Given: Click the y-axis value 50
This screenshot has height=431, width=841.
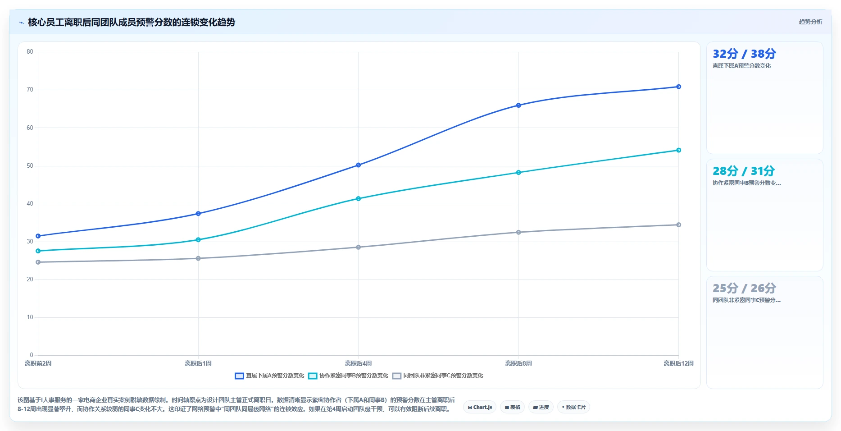Looking at the screenshot, I should tap(30, 166).
